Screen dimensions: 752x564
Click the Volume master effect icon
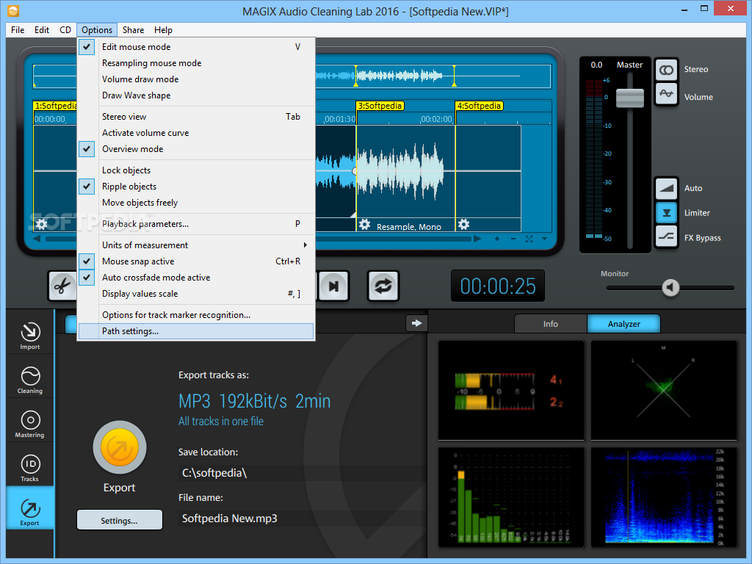(666, 93)
